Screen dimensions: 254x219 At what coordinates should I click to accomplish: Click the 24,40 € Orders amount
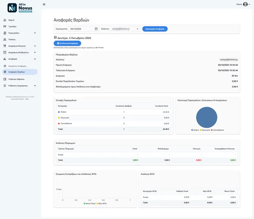tap(166, 112)
